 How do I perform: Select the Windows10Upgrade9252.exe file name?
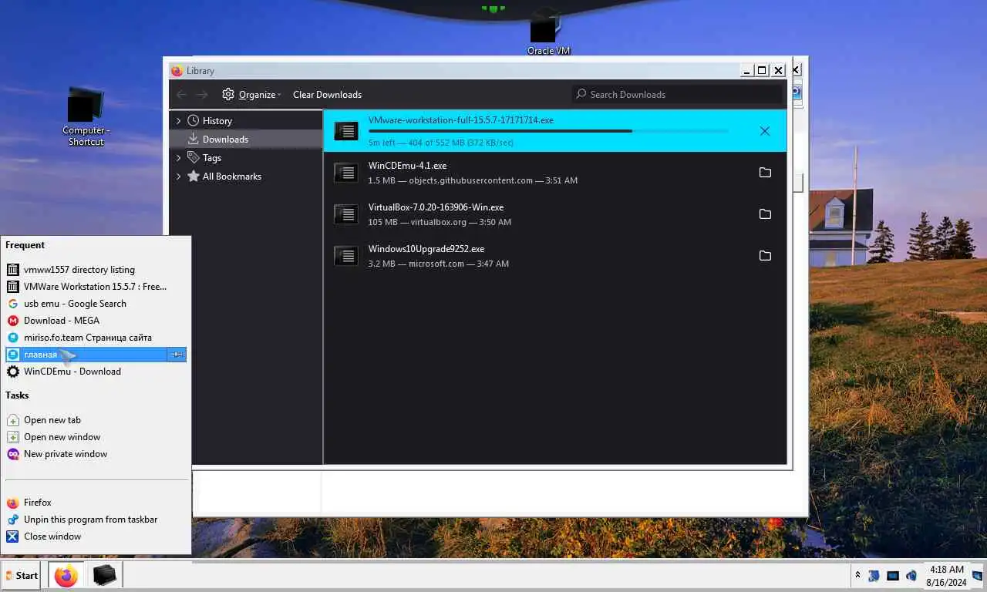click(x=426, y=249)
